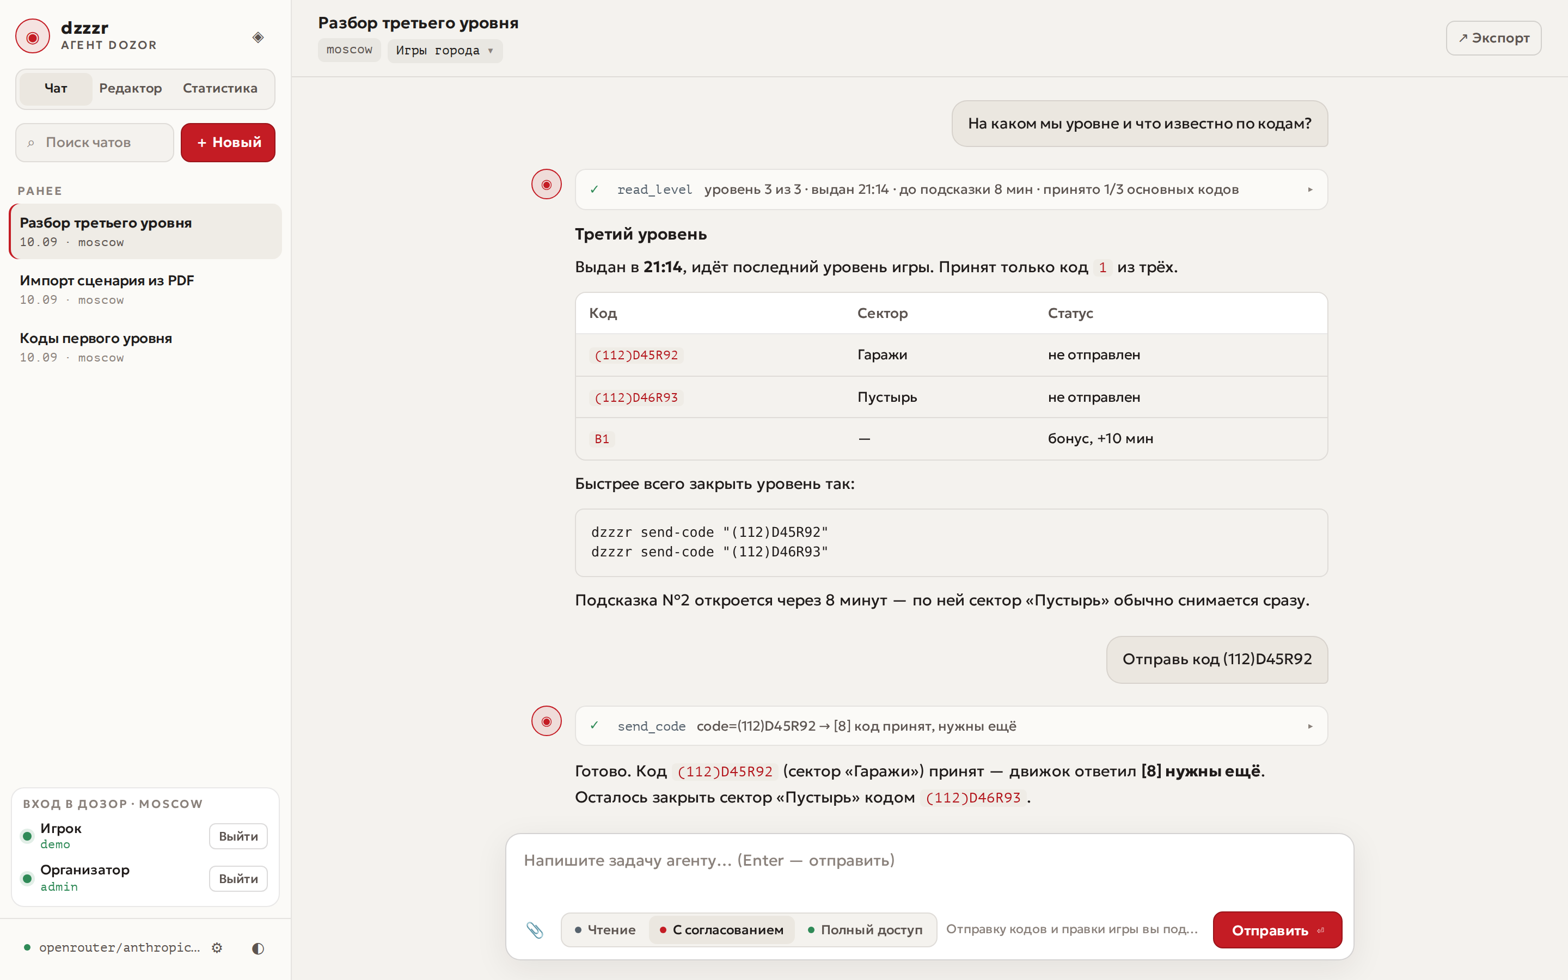
Task: Click the Экспорт button
Action: point(1493,38)
